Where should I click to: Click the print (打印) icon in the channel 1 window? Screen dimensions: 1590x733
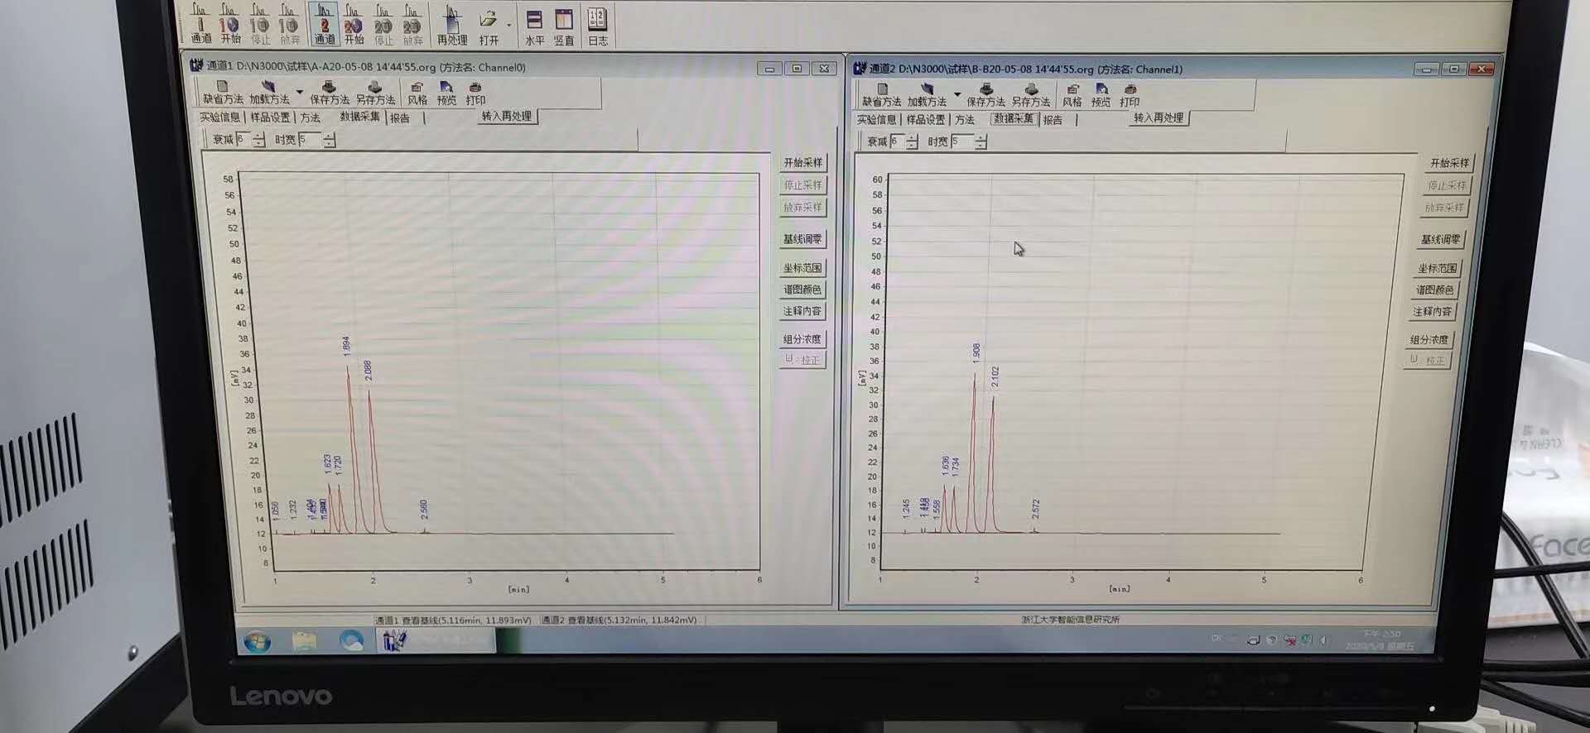click(475, 93)
